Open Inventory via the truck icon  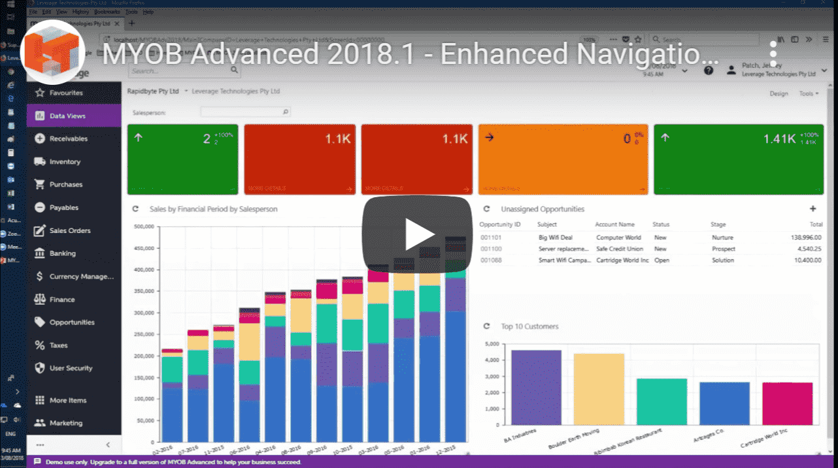39,161
